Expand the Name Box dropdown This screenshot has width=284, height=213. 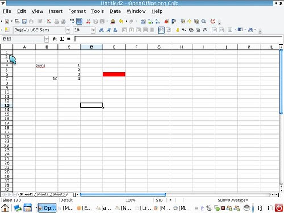click(47, 39)
